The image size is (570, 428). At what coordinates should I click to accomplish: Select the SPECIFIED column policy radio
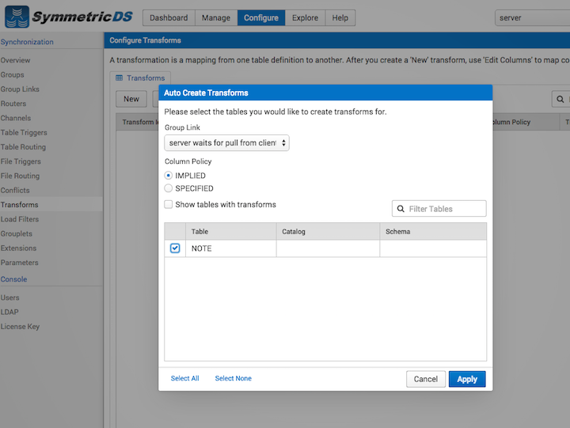(x=169, y=188)
